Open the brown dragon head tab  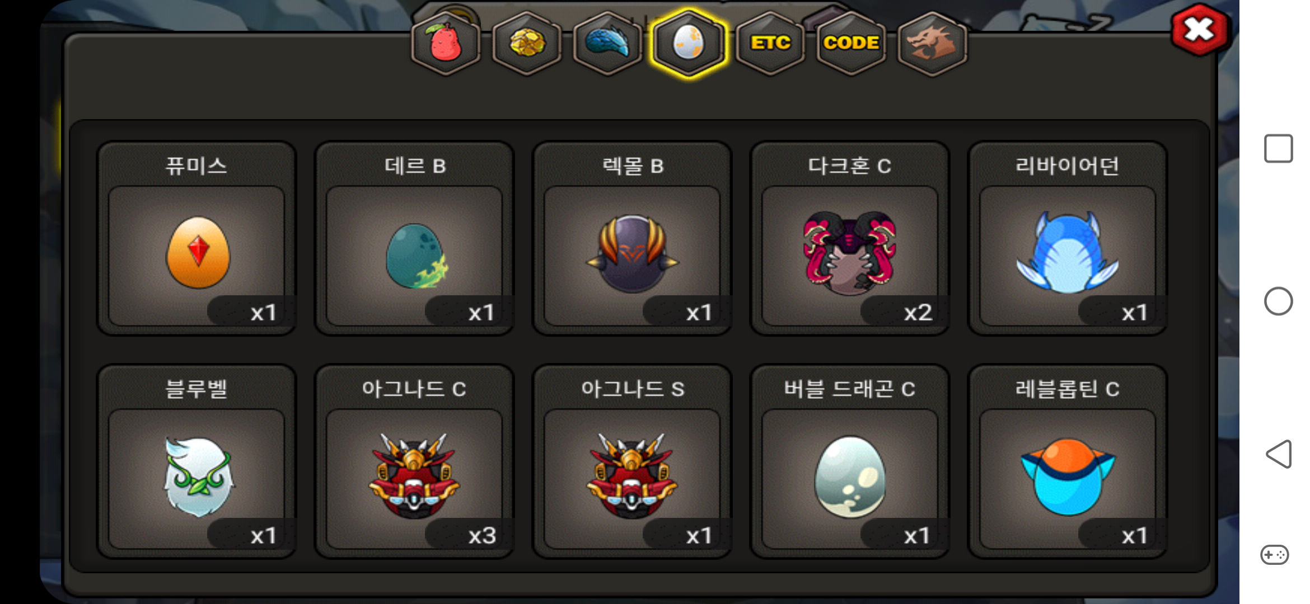[932, 43]
